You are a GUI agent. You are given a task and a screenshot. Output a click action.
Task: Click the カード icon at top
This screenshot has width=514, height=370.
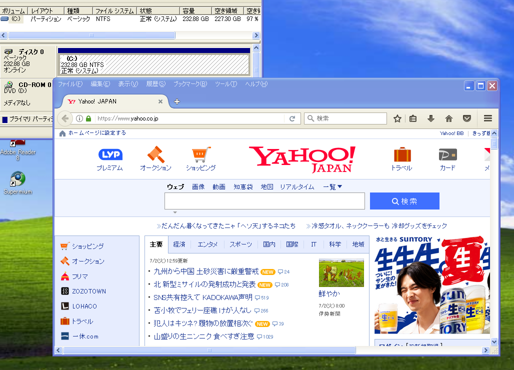pos(448,154)
